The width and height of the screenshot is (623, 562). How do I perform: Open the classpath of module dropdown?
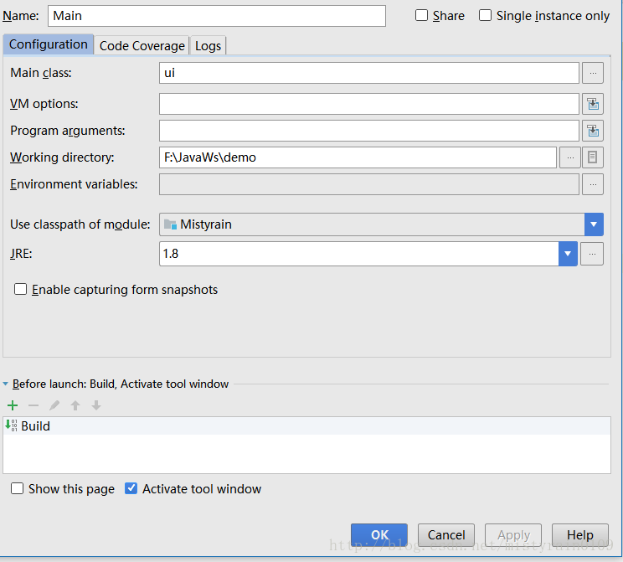coord(594,224)
